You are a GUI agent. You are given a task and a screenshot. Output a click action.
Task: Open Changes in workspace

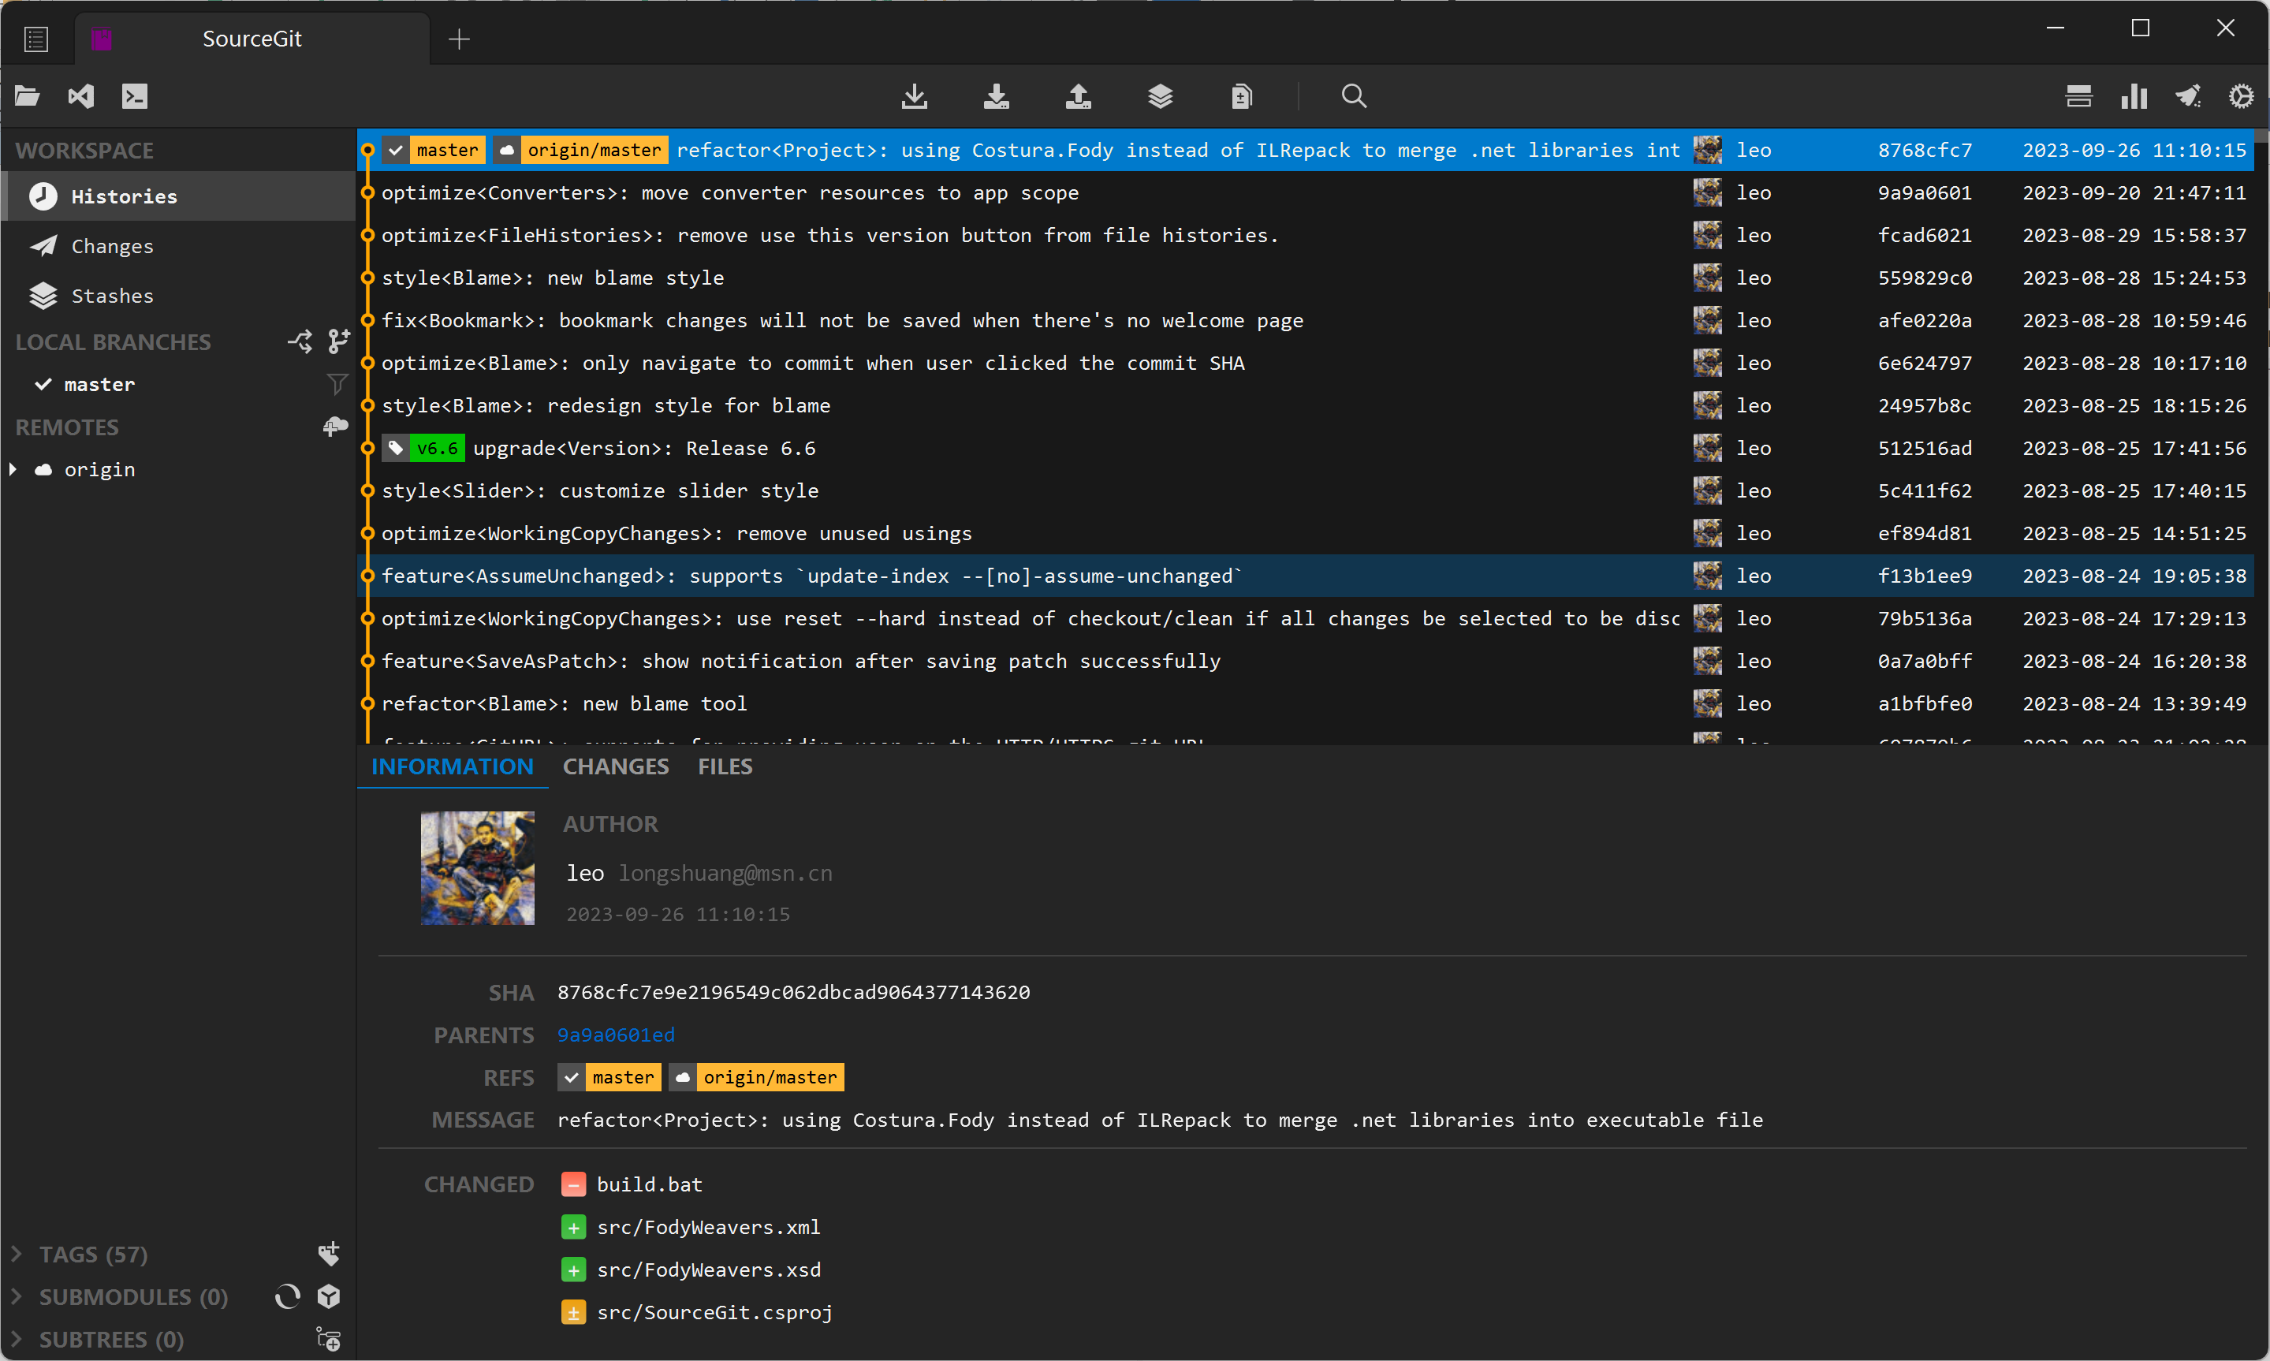178,246
